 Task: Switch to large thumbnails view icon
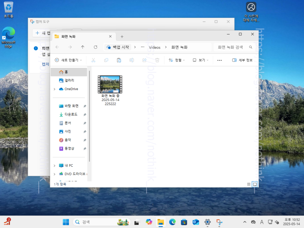point(255,184)
